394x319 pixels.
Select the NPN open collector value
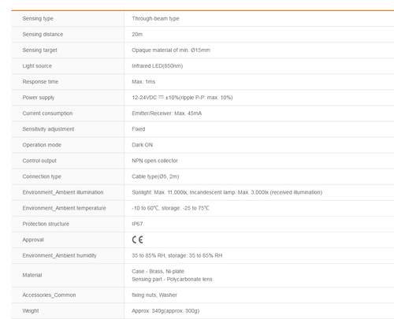click(x=154, y=161)
